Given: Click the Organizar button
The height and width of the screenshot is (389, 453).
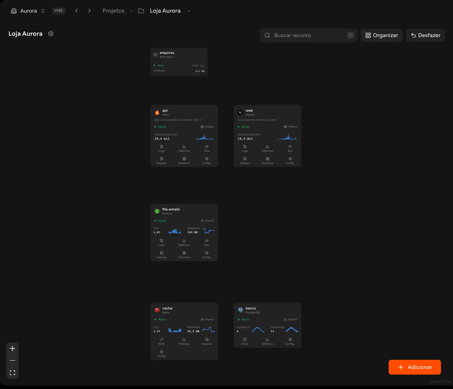Looking at the screenshot, I should (x=382, y=35).
